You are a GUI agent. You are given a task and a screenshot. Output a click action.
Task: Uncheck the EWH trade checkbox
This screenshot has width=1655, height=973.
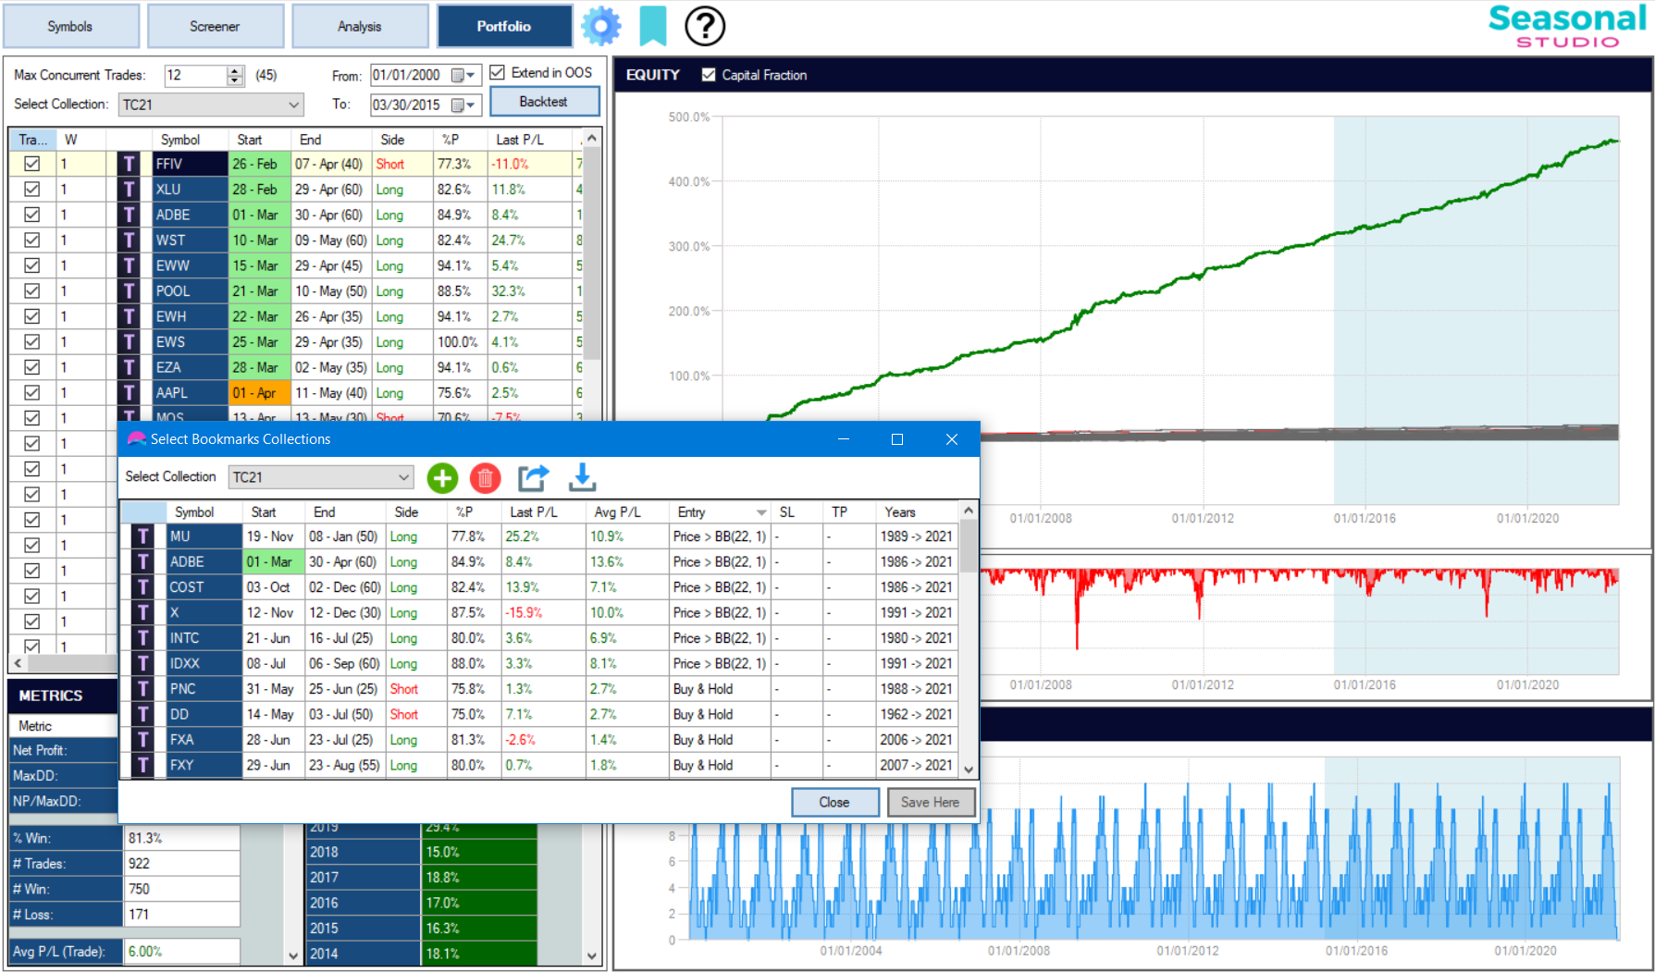click(32, 316)
